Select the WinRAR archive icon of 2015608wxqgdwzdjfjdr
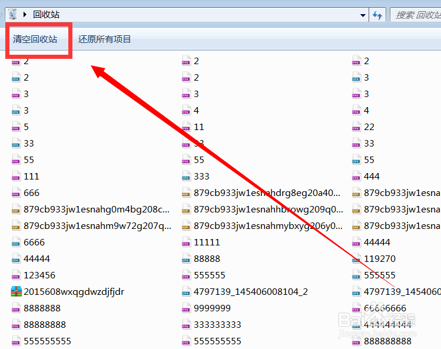This screenshot has height=349, width=441. (x=16, y=292)
